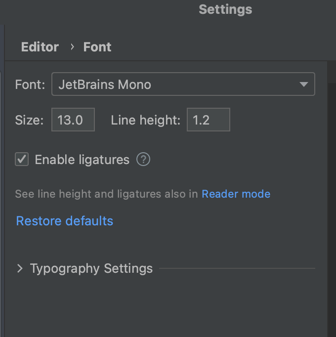Open ligatures help question mark icon
Image resolution: width=336 pixels, height=337 pixels.
pyautogui.click(x=143, y=159)
